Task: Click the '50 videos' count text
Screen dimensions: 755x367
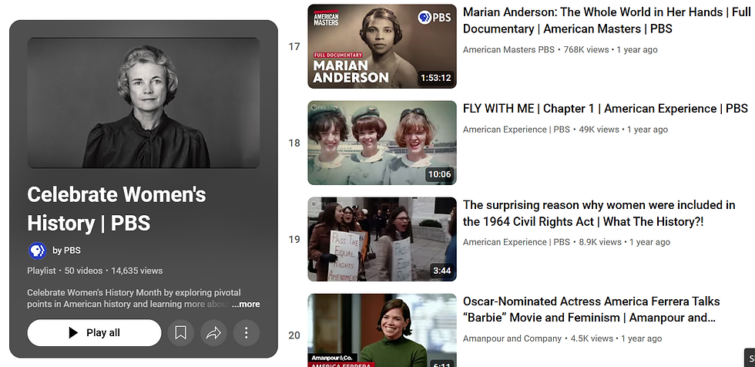Action: pyautogui.click(x=83, y=271)
